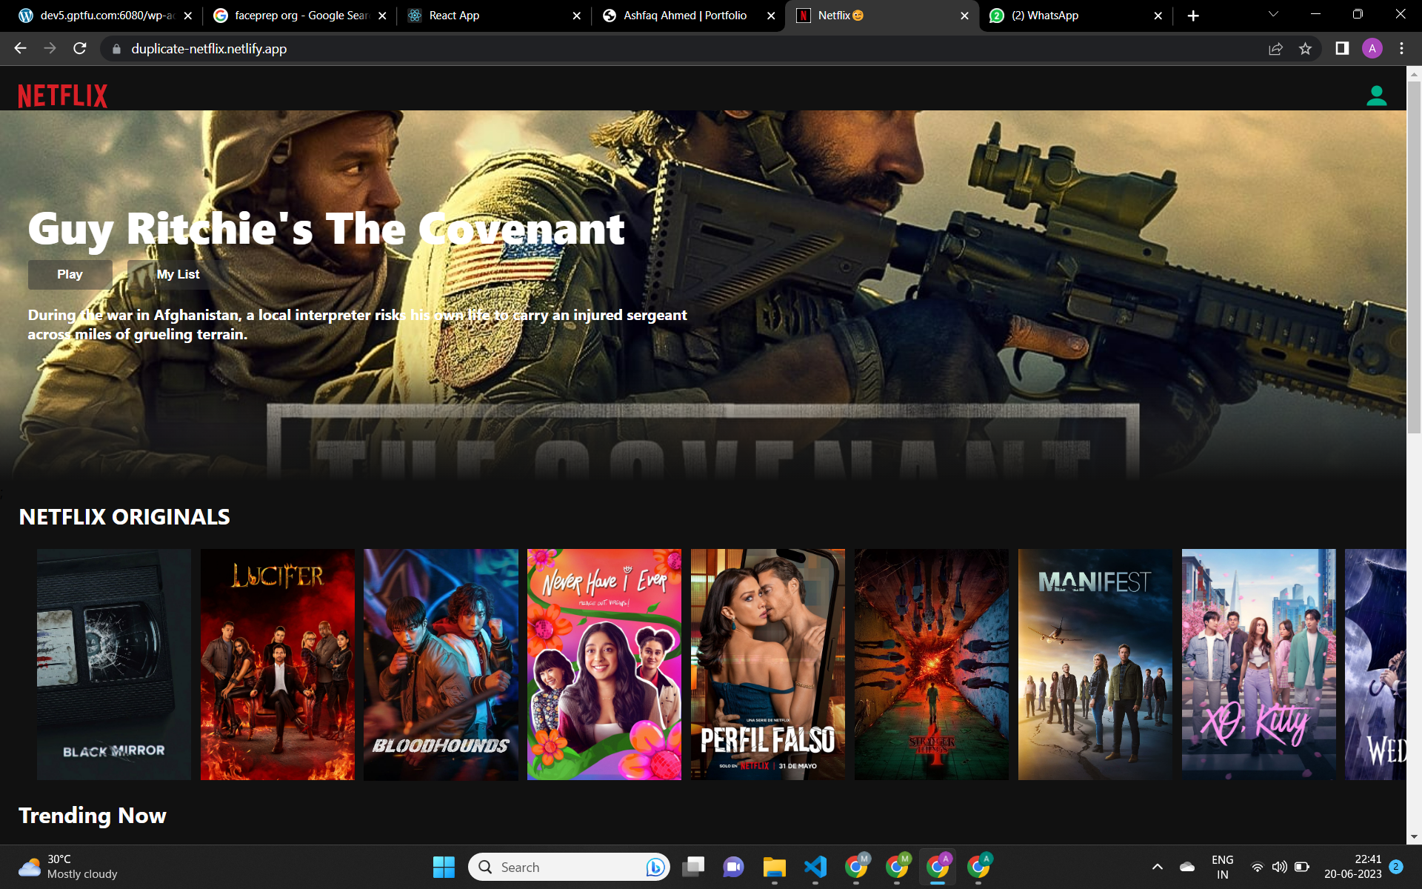Close the React App tab
This screenshot has width=1422, height=889.
(x=577, y=16)
